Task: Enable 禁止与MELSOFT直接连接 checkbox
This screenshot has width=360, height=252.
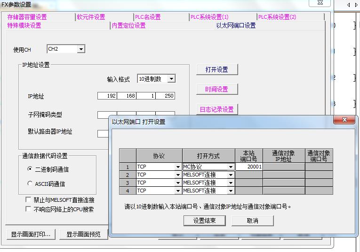Action: [29, 200]
